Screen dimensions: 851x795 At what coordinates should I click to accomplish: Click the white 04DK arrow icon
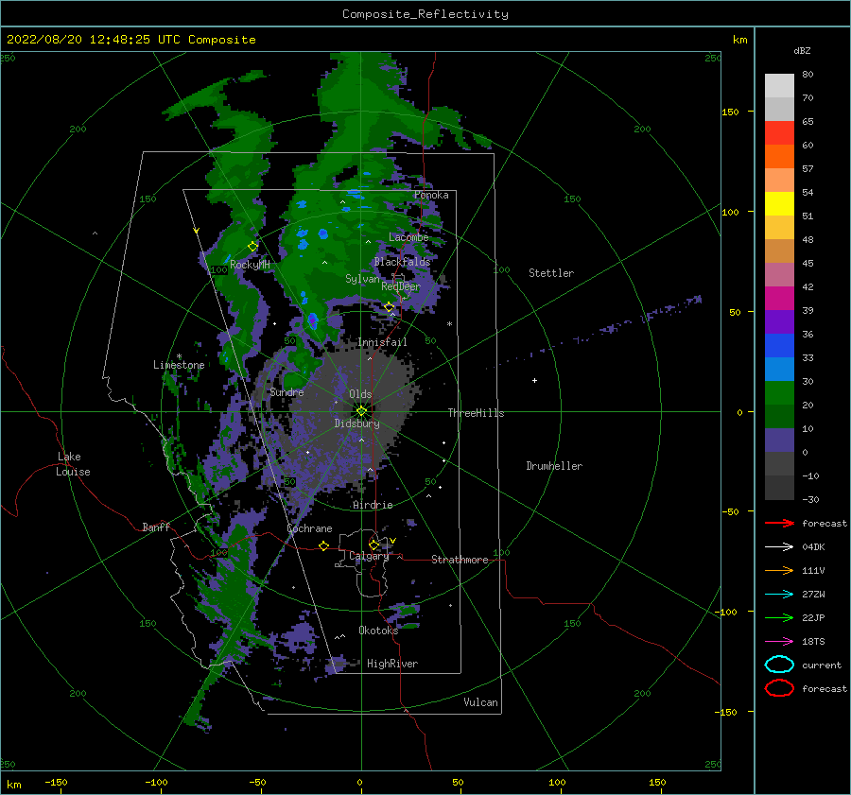click(779, 546)
